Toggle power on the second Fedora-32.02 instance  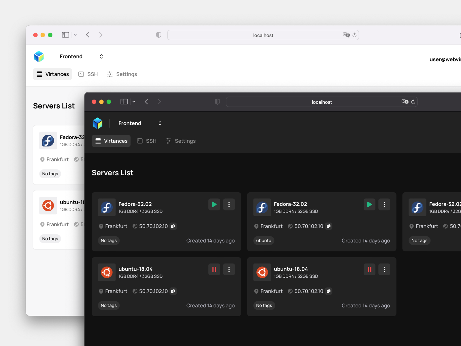coord(369,204)
